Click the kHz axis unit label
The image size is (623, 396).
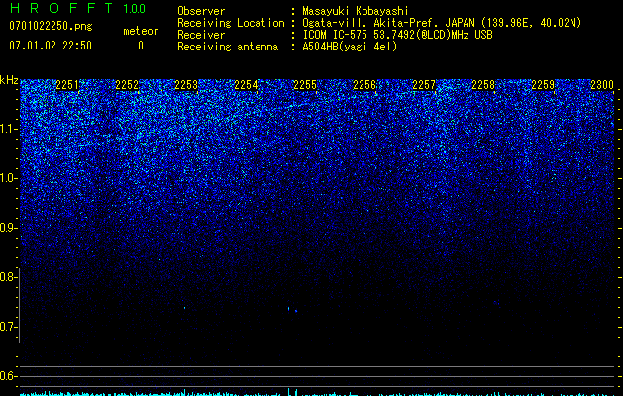point(9,80)
